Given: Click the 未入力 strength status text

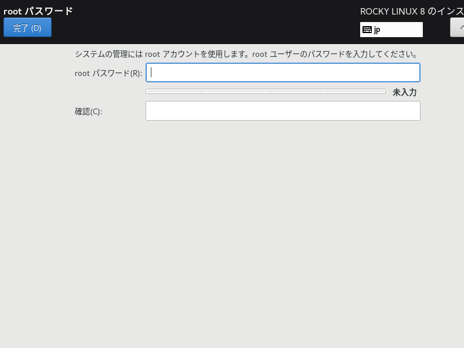Looking at the screenshot, I should [404, 92].
